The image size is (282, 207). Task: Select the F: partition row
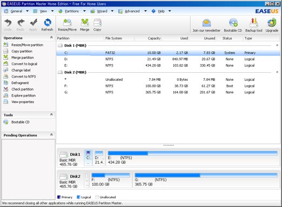(168, 86)
